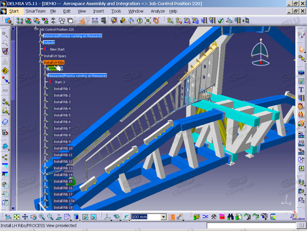The width and height of the screenshot is (307, 231).
Task: Click the tree scrollbar up arrow
Action: (13, 29)
